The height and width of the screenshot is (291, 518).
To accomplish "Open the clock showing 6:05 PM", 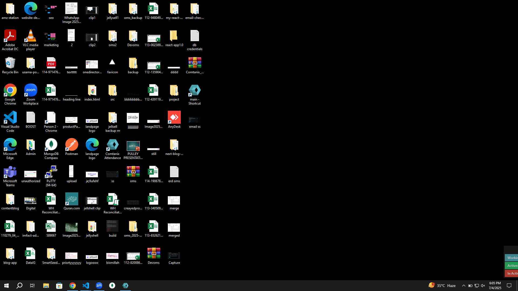I will [495, 286].
